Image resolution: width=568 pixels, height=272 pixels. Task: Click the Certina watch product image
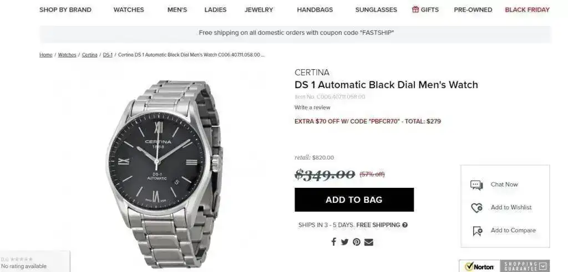(x=164, y=173)
